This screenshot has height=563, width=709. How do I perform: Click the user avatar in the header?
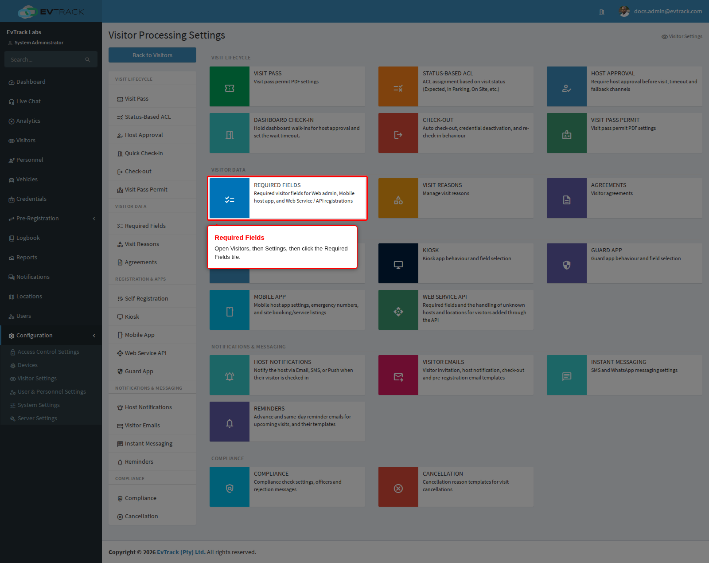coord(624,11)
